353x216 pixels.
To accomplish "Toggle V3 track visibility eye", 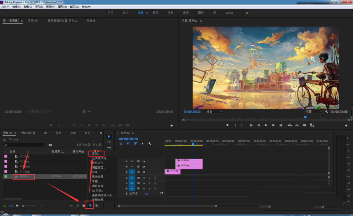I will click(144, 161).
